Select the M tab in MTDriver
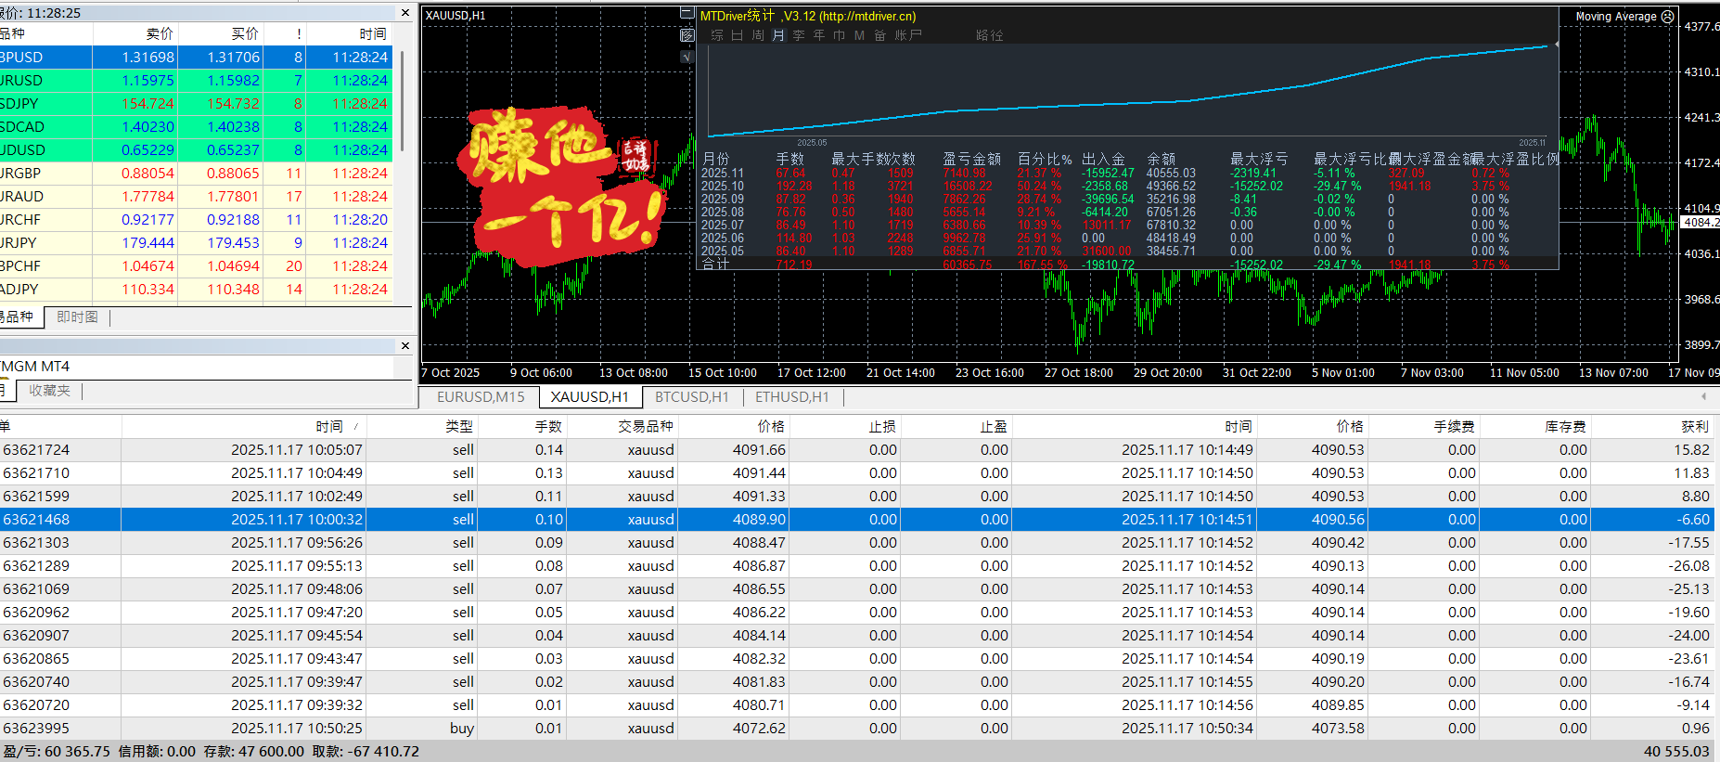This screenshot has height=762, width=1720. [859, 35]
